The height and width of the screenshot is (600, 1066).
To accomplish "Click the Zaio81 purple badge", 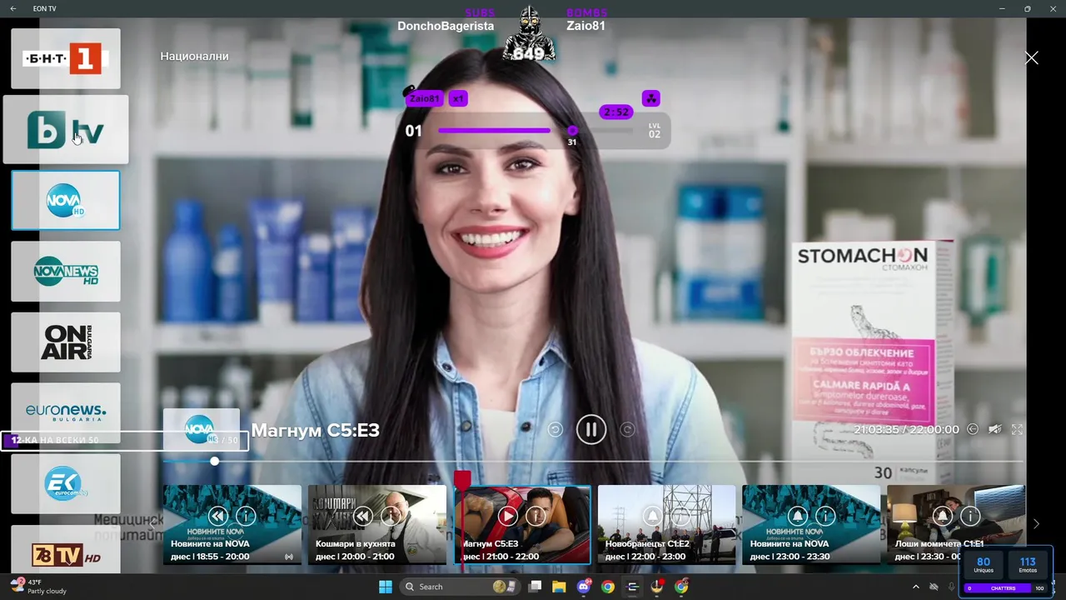I will (x=424, y=98).
